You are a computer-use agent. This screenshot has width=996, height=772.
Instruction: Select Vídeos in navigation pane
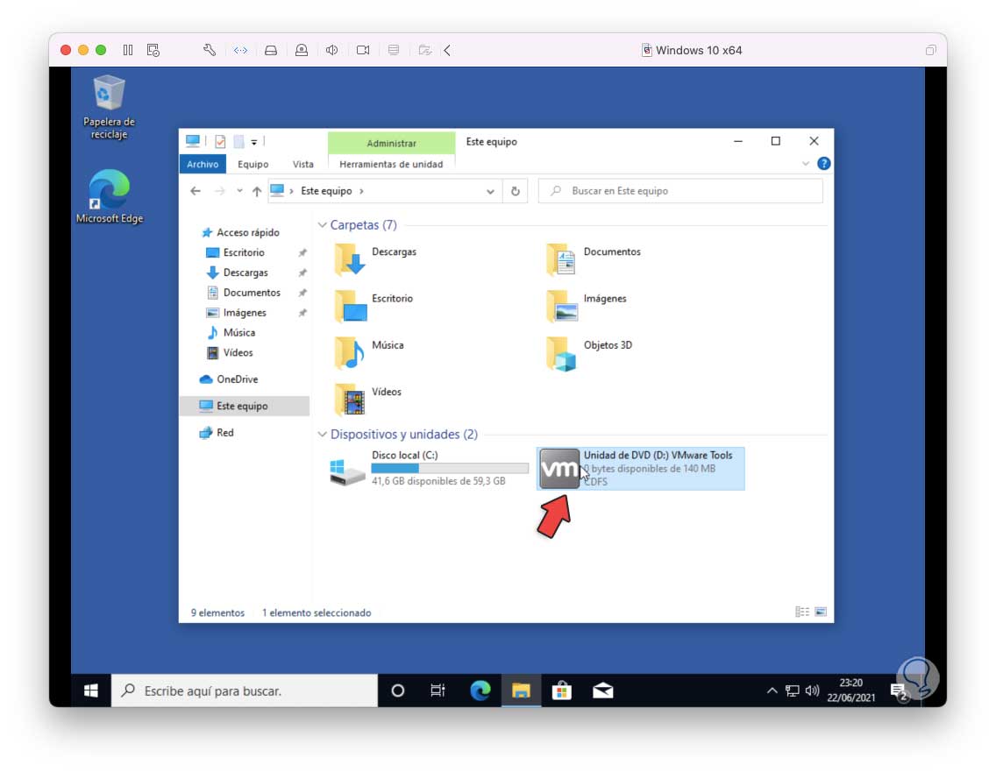point(238,352)
